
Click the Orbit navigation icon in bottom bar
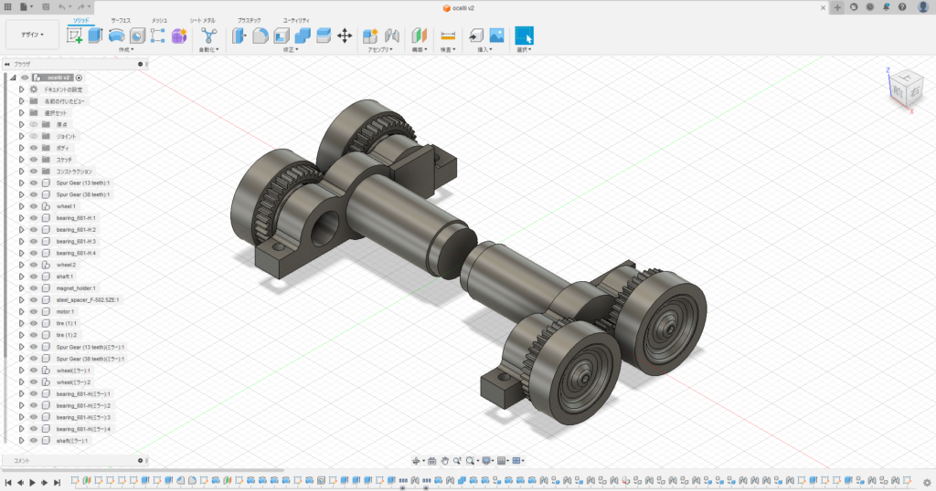(x=417, y=461)
